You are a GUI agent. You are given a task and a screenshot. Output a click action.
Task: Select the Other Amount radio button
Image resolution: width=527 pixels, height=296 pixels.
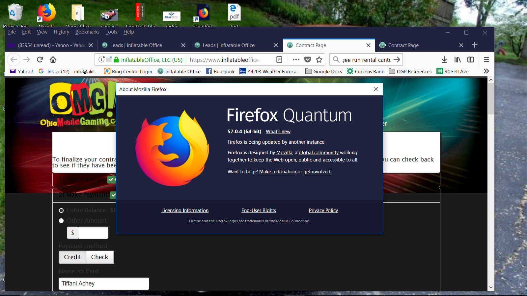(x=61, y=221)
